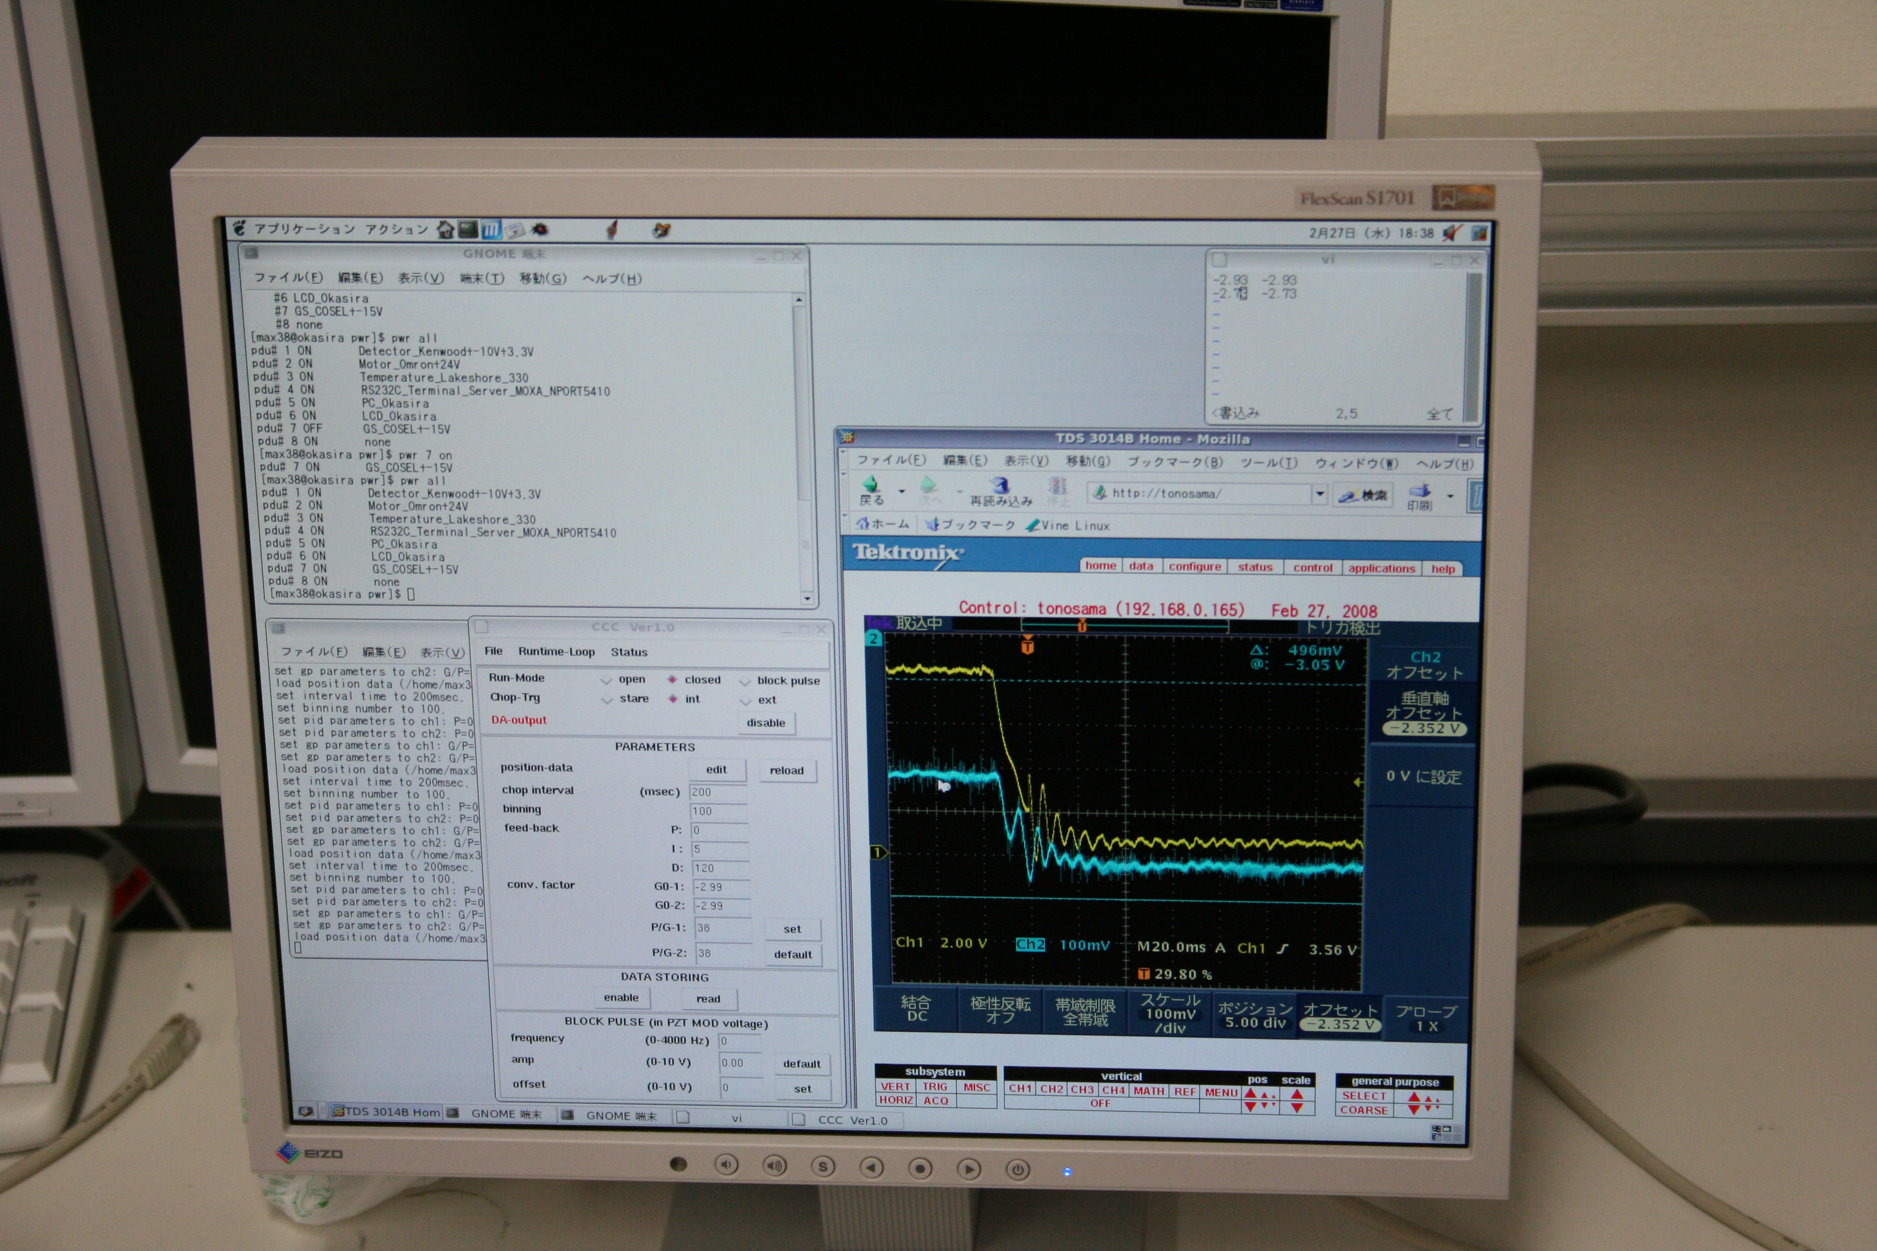Click the vertical pos large up arrow
Screen dimensions: 1877x1251
click(x=1251, y=1094)
